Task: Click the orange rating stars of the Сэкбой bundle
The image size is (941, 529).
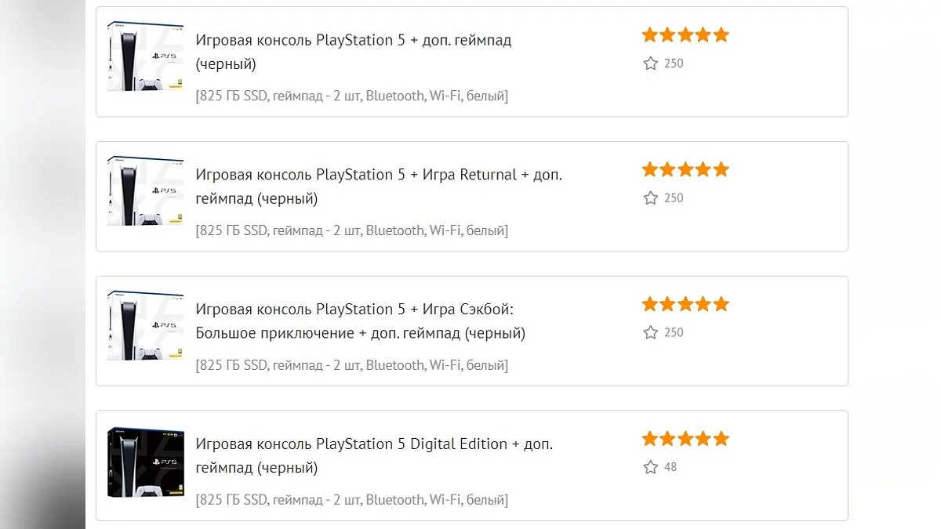Action: coord(685,305)
